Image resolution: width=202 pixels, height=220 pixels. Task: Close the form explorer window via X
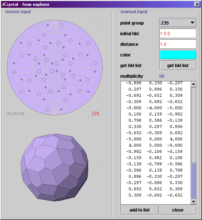197,4
